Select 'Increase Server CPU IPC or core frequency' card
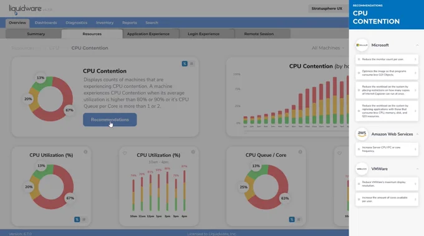The width and height of the screenshot is (424, 236). [x=387, y=149]
